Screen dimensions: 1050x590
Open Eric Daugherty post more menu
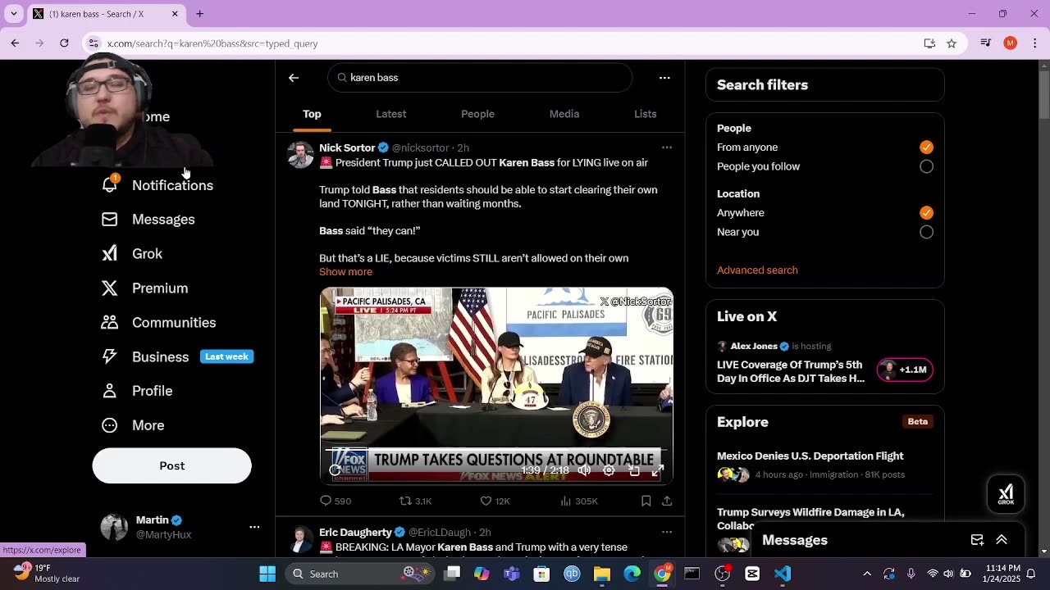(x=667, y=532)
